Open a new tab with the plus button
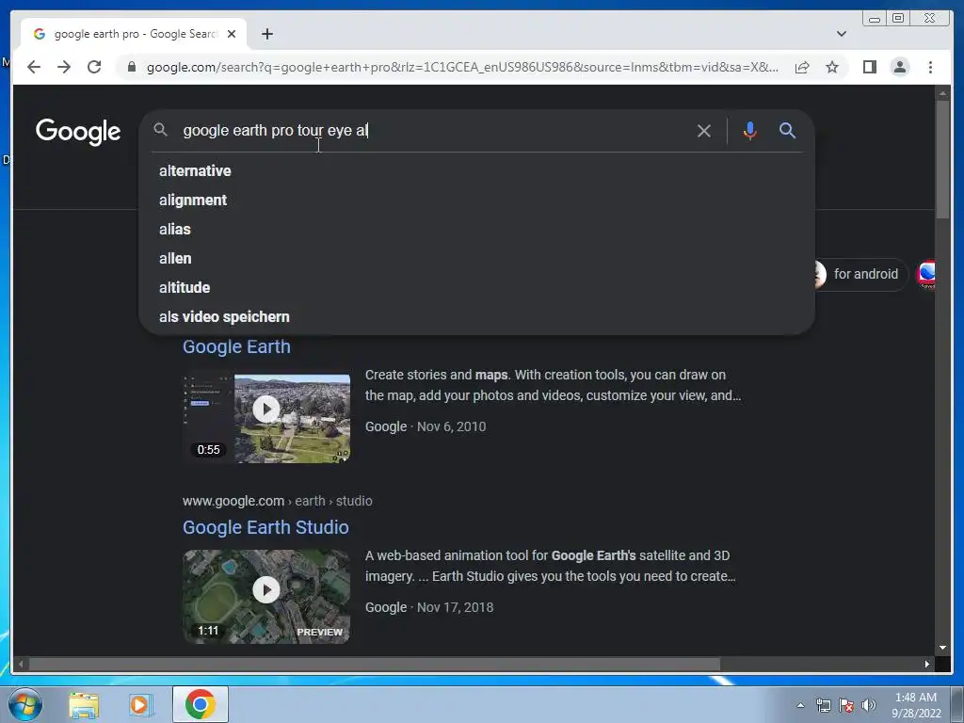The height and width of the screenshot is (723, 964). pyautogui.click(x=266, y=34)
